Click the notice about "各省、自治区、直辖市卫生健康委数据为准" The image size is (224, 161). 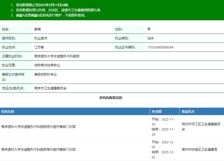tap(59, 10)
